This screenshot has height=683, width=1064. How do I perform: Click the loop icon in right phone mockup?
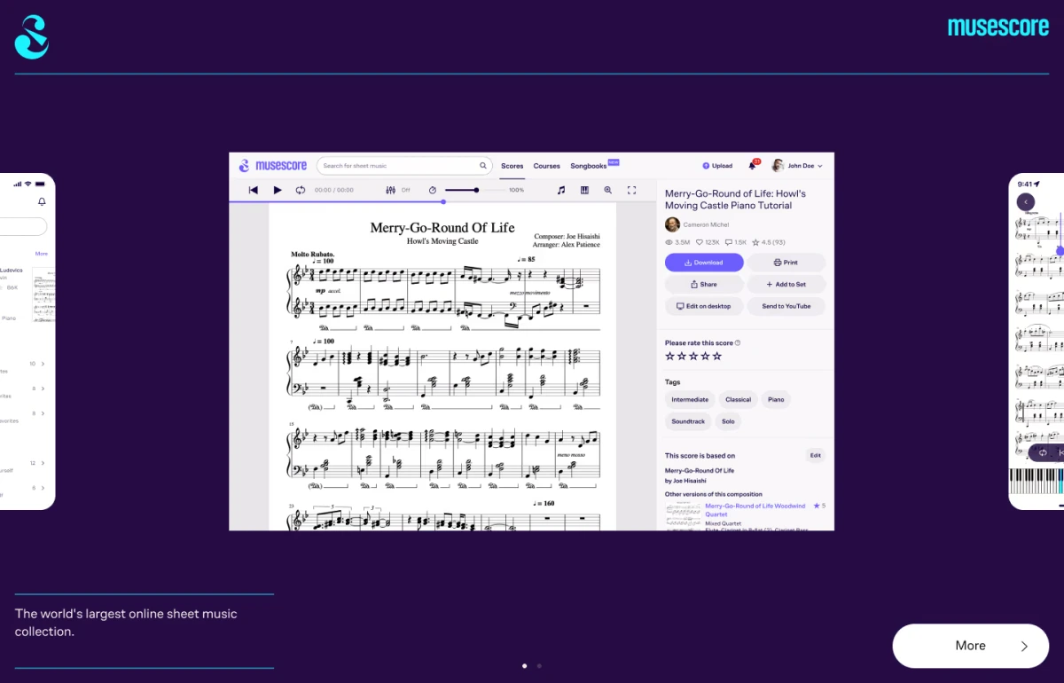click(1043, 452)
